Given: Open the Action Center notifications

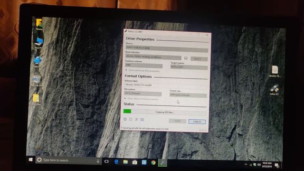Looking at the screenshot, I should point(277,165).
